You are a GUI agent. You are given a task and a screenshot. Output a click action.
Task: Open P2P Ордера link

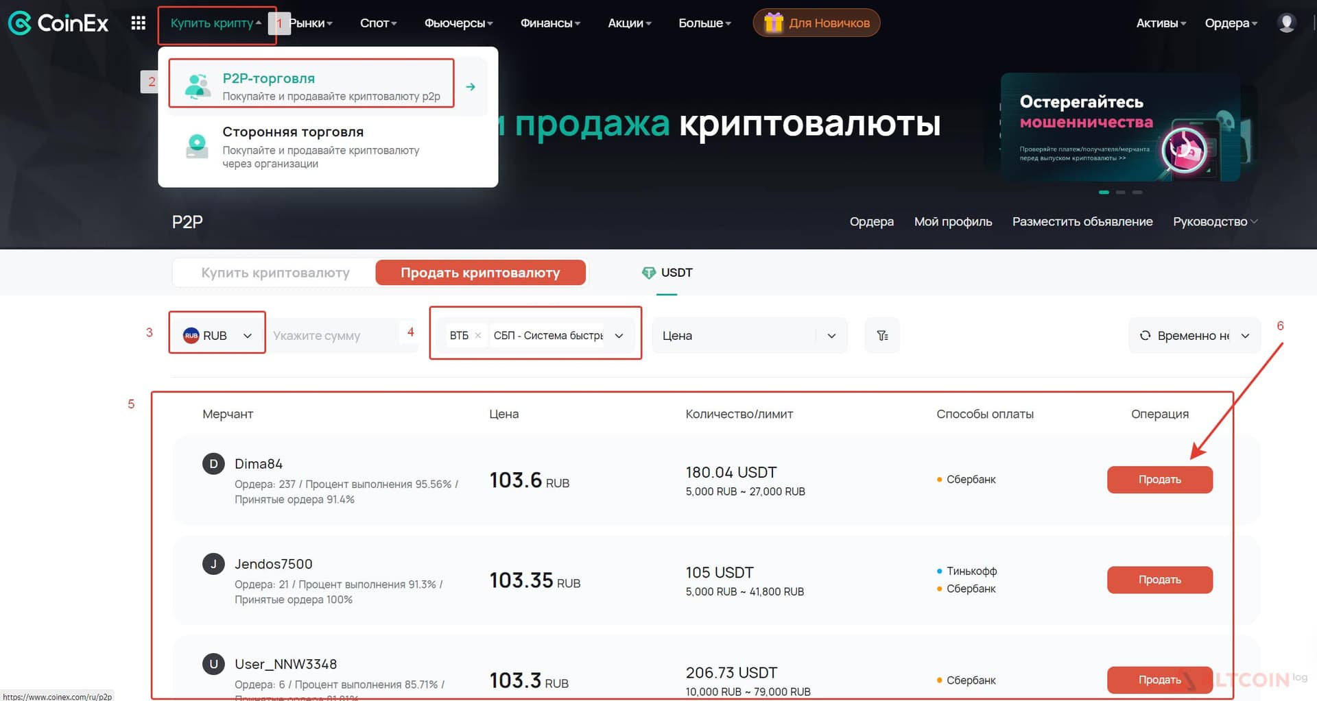tap(872, 222)
